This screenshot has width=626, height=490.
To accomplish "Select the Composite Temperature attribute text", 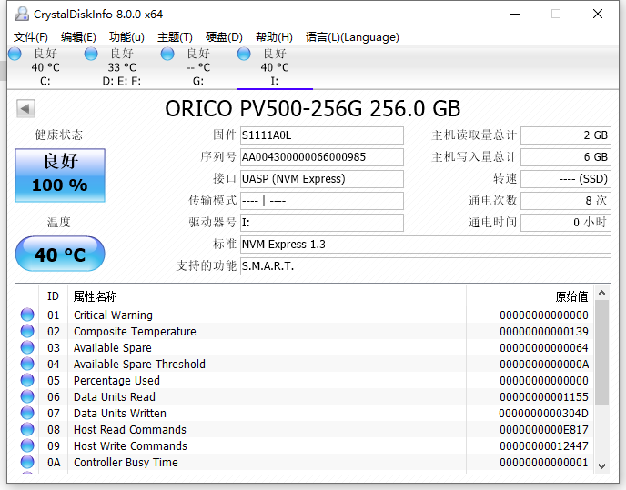I will tap(135, 332).
